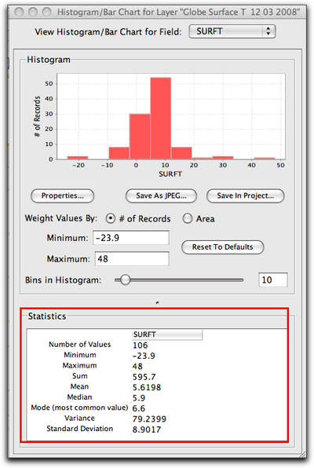
Task: Click the Variance value 79.2399
Action: [x=149, y=419]
